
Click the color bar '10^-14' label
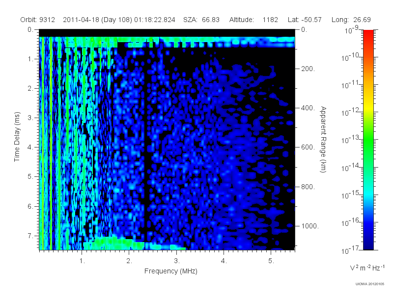coord(351,168)
